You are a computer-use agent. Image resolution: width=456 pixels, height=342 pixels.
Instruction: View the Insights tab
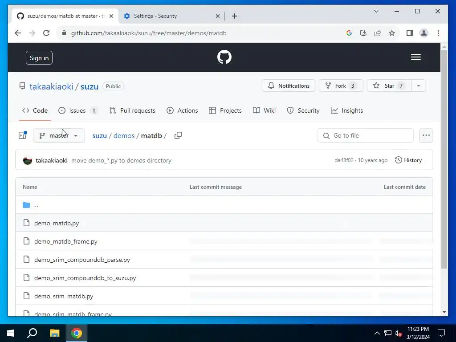click(347, 110)
